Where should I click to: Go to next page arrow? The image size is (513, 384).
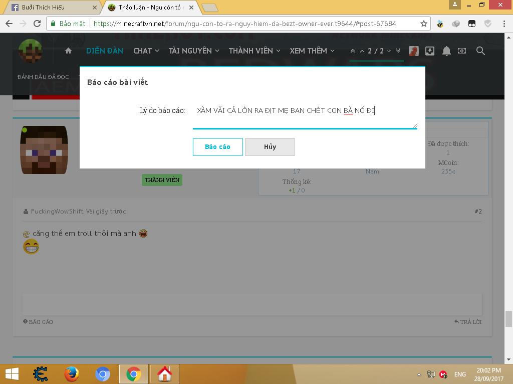[389, 51]
